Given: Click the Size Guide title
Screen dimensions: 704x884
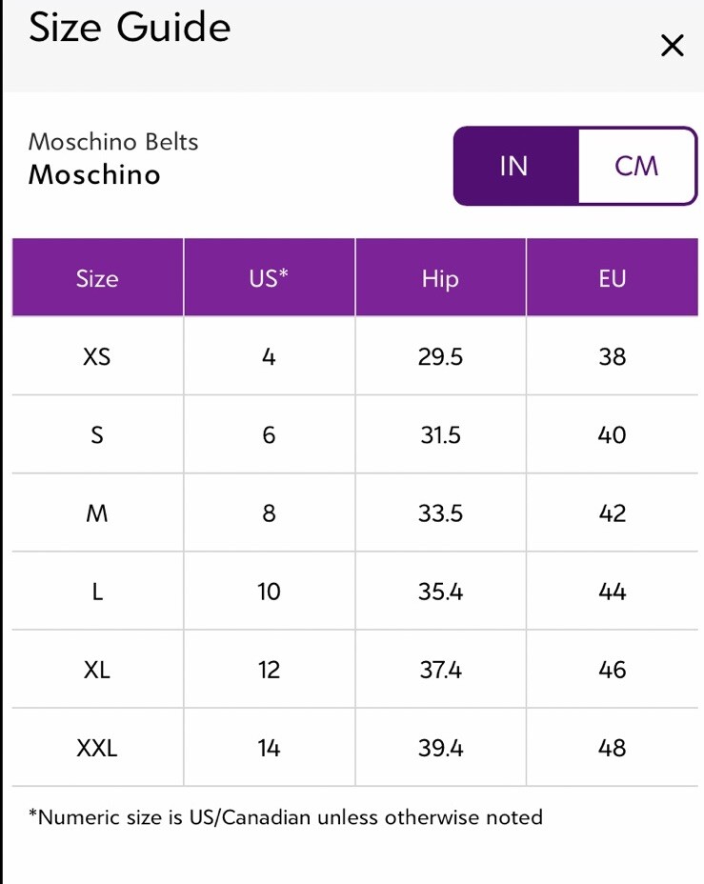Looking at the screenshot, I should 130,27.
